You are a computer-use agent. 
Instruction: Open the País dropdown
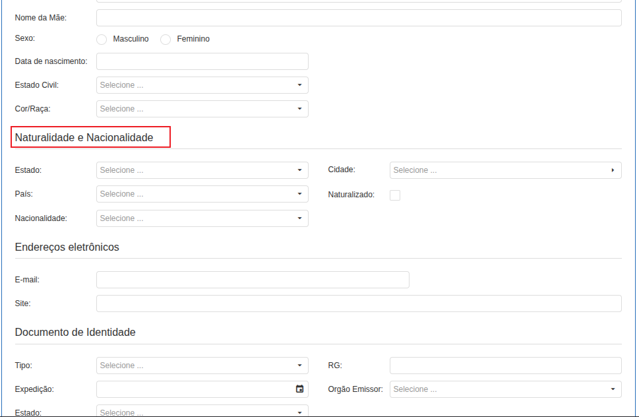(x=202, y=194)
